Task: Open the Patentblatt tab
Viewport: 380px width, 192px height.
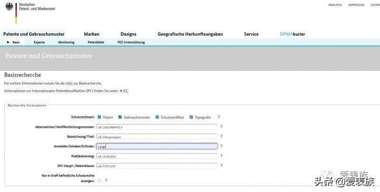Action: [x=96, y=42]
